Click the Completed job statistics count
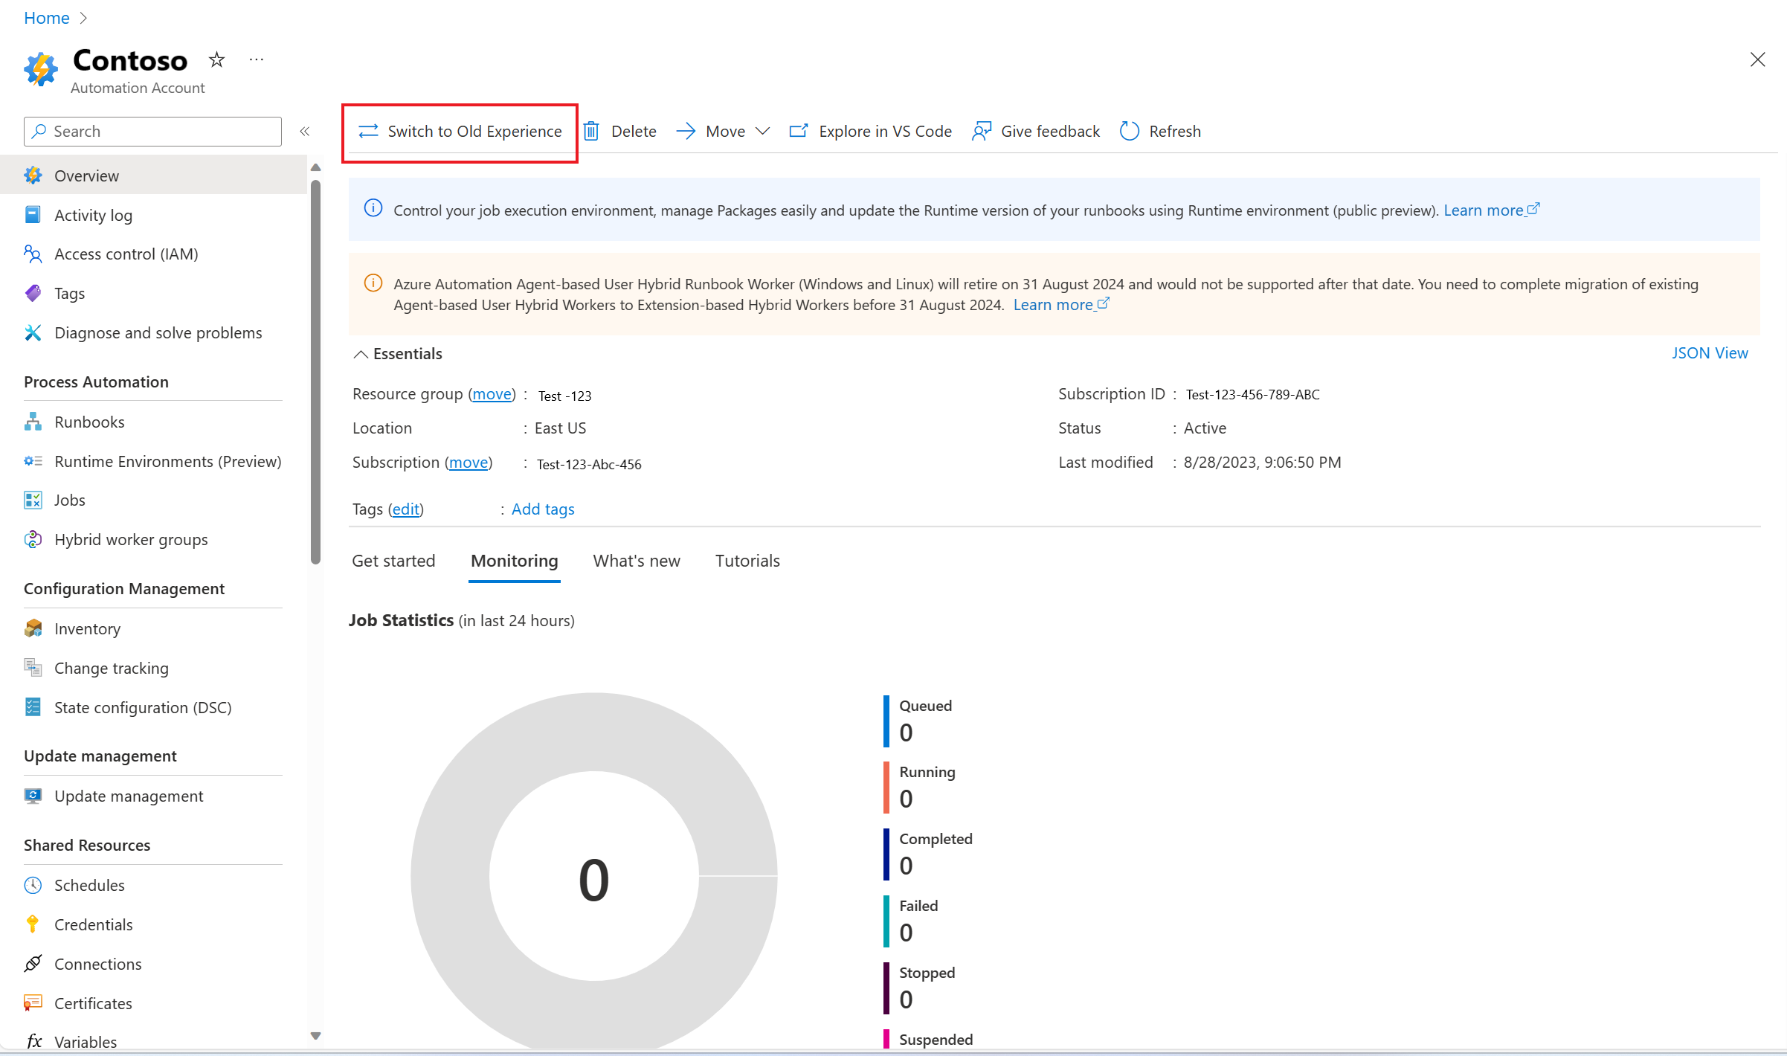This screenshot has width=1787, height=1056. (906, 866)
